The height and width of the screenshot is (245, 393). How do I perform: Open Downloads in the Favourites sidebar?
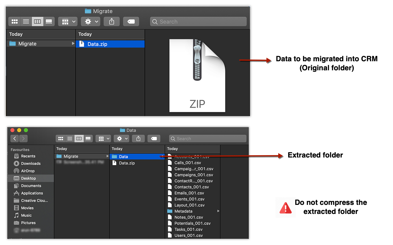(x=31, y=164)
